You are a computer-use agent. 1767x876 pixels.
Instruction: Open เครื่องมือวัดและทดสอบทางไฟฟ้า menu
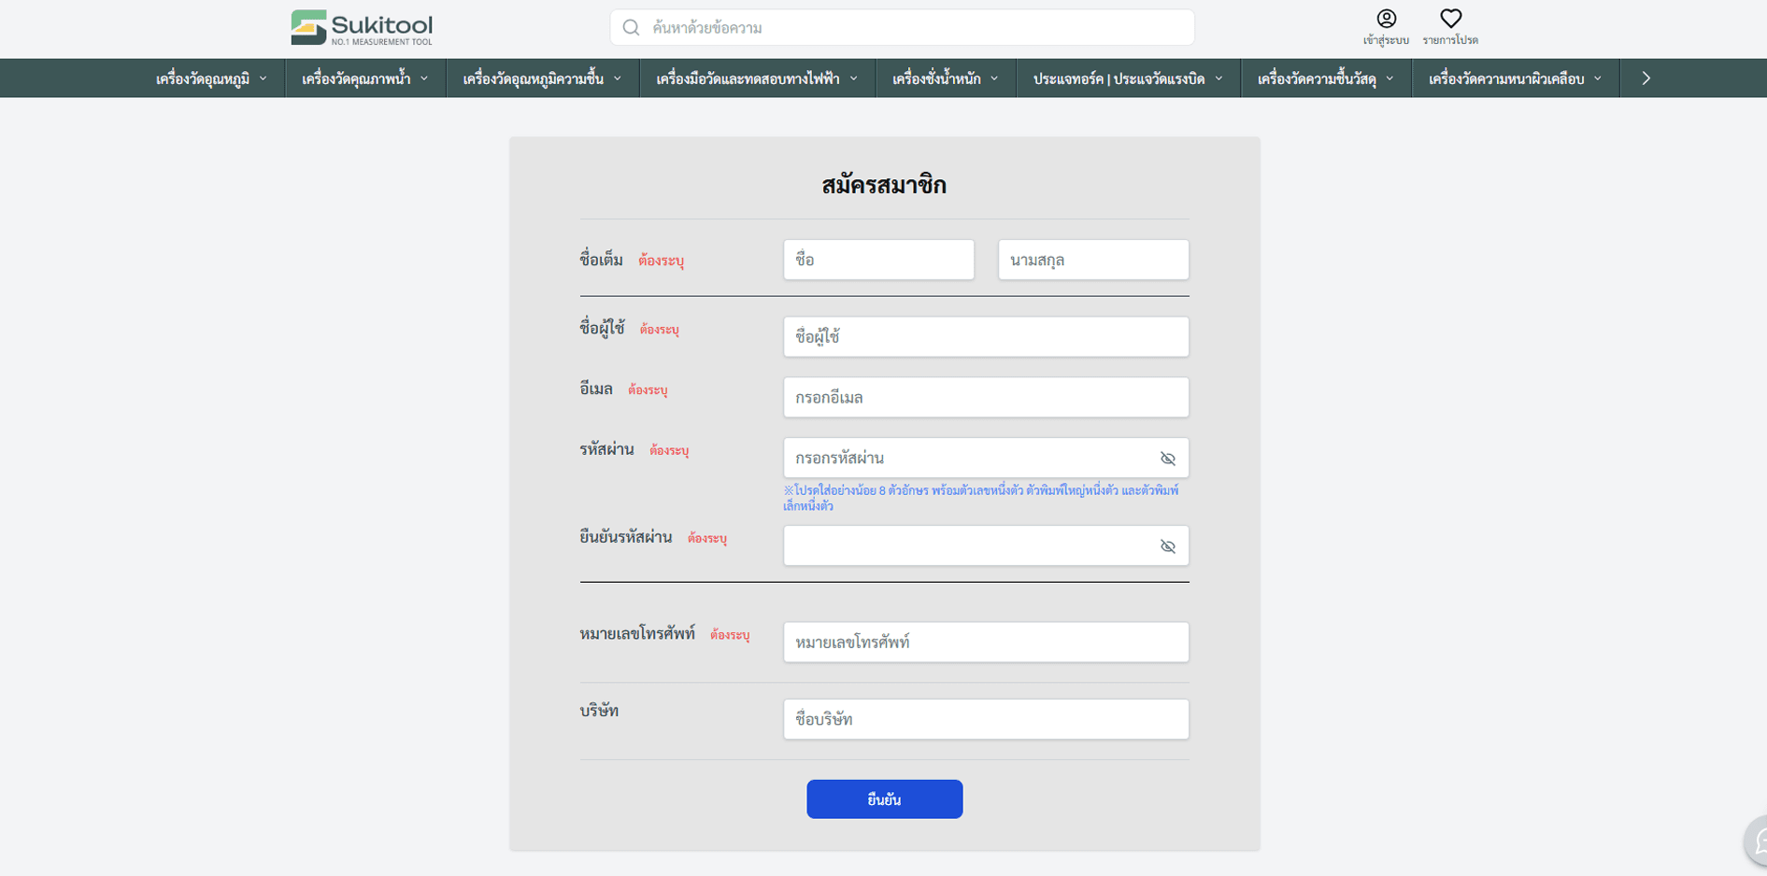click(757, 78)
